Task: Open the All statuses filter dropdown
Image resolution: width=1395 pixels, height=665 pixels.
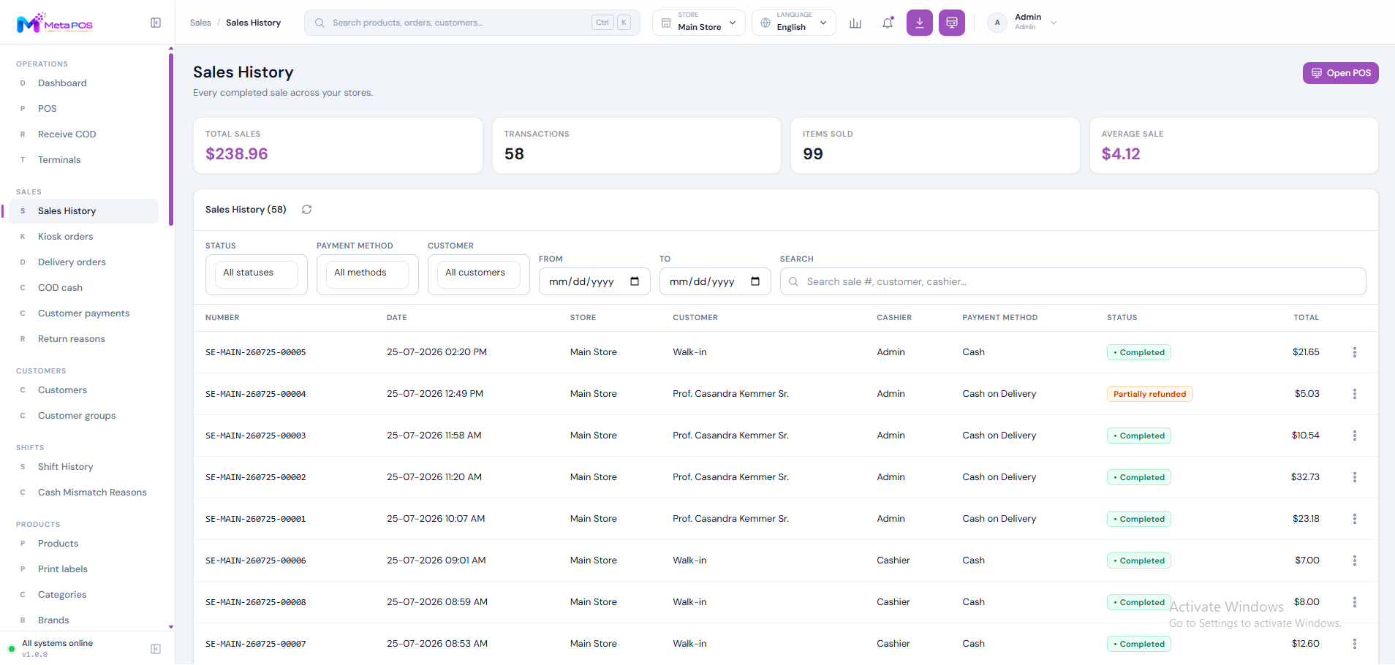Action: [257, 275]
